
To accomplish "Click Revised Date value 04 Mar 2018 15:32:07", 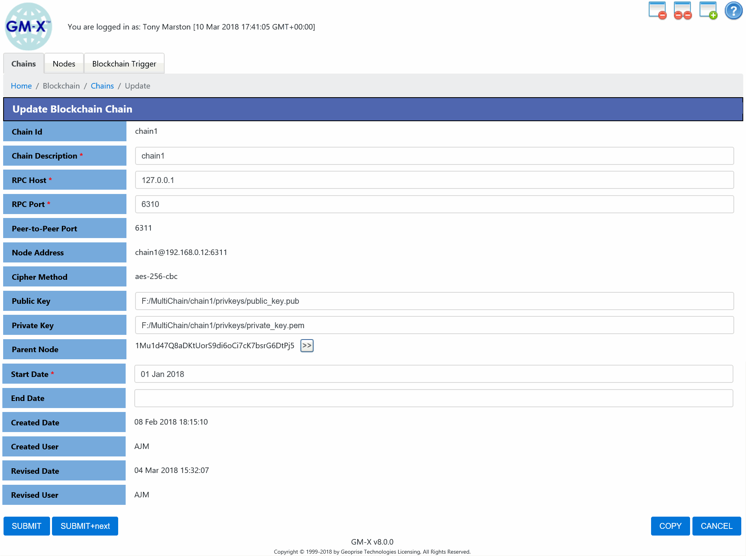I will point(172,470).
